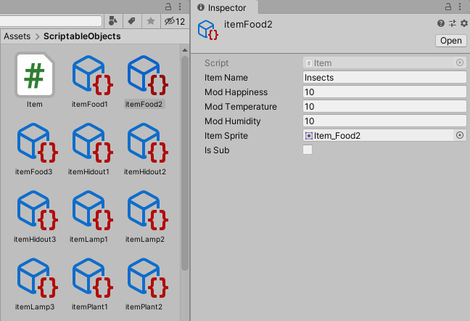This screenshot has height=321, width=470.
Task: Open the Project panel options menu
Action: point(180,7)
